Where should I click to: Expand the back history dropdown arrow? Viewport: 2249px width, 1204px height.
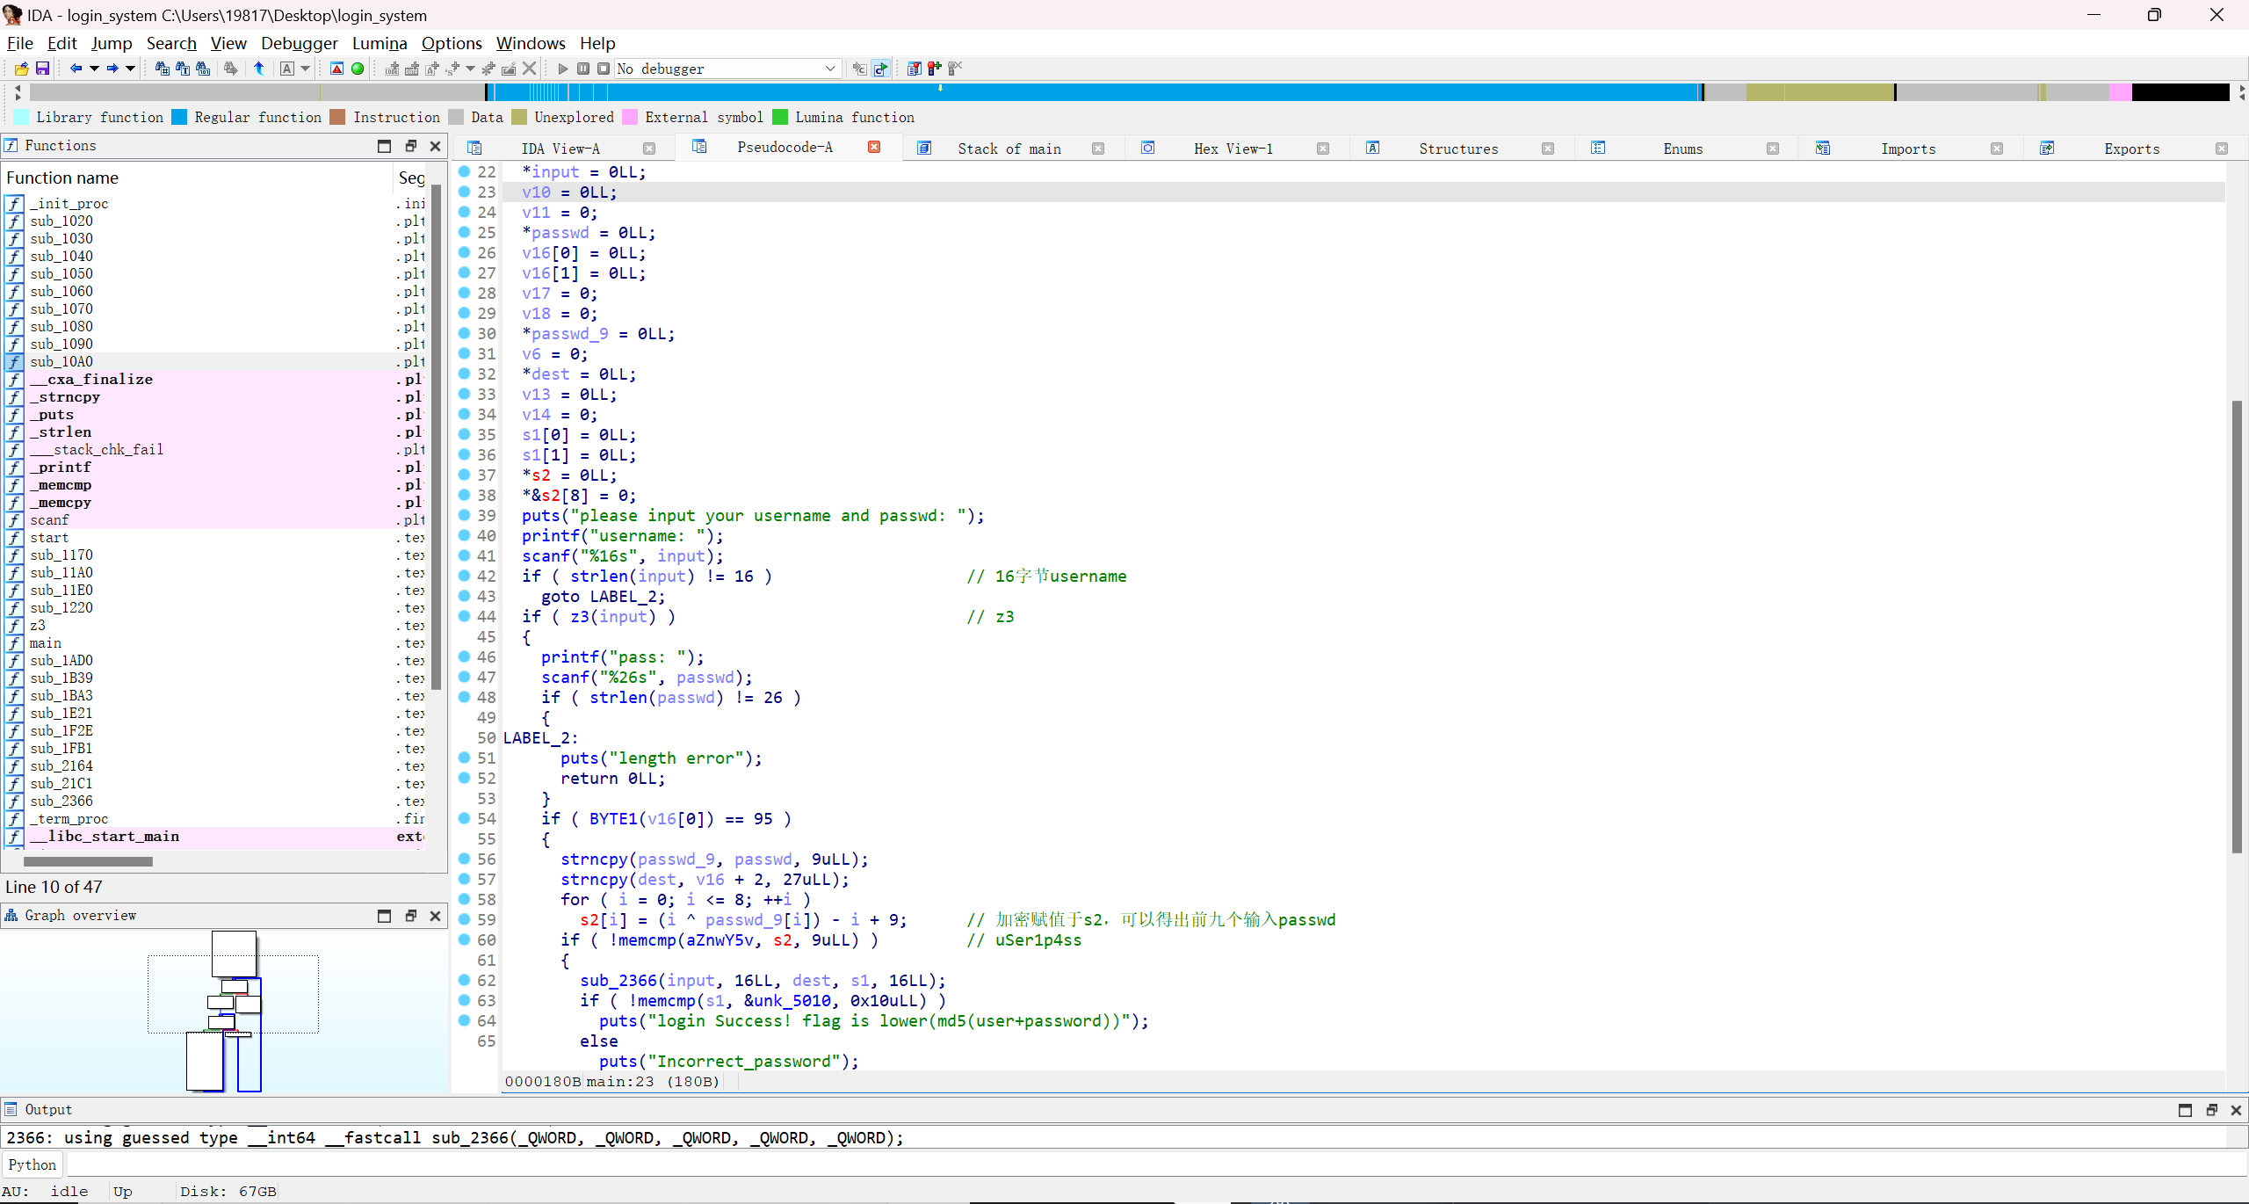(94, 69)
